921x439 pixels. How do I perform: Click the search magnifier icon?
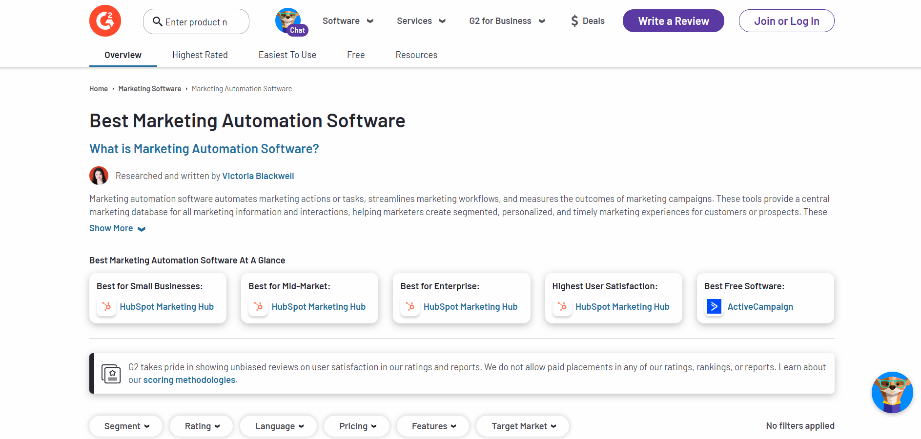(157, 21)
